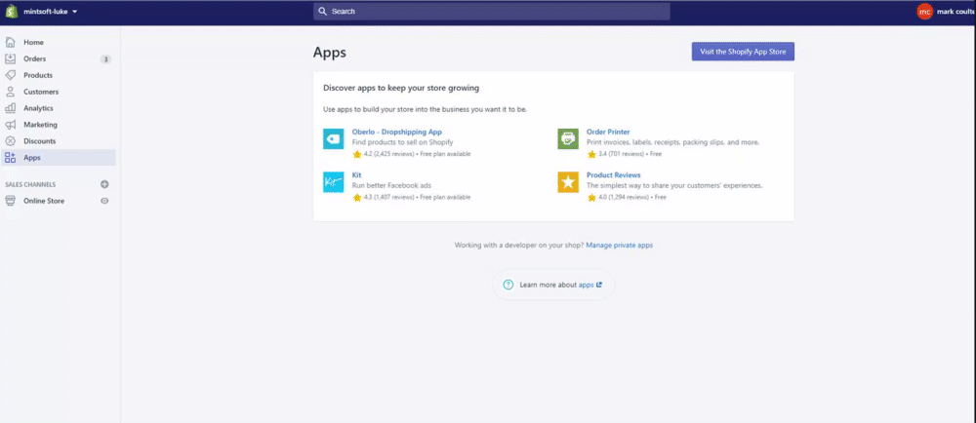Click the Order Printer app icon

568,138
